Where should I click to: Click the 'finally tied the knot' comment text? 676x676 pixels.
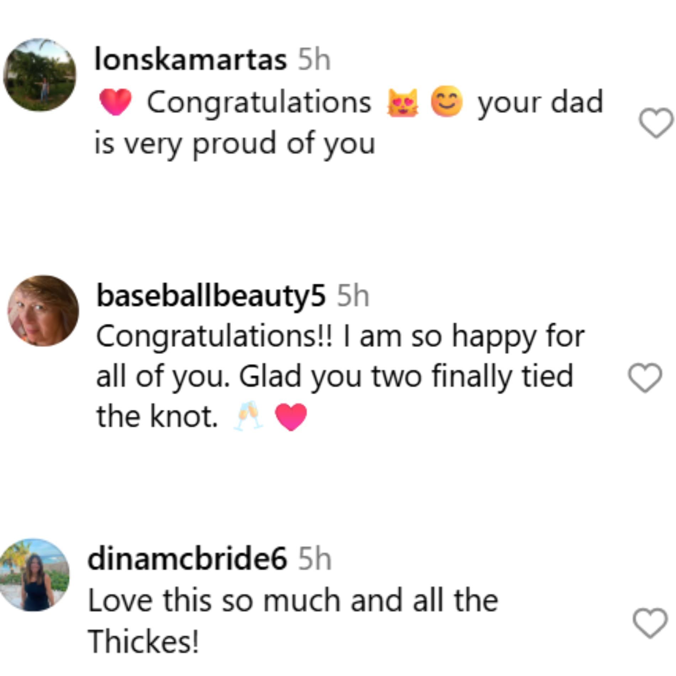[x=334, y=376]
